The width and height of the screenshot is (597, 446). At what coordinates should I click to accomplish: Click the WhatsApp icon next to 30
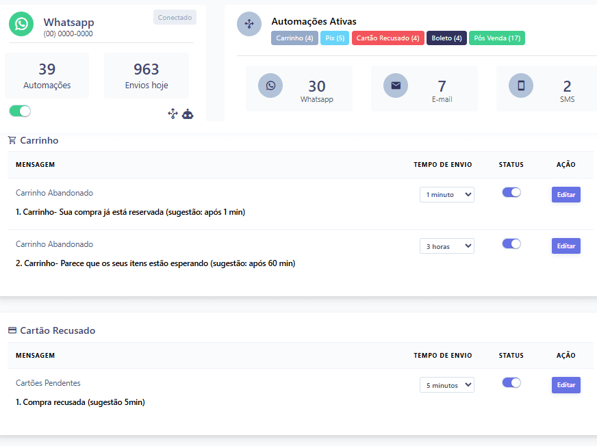(x=270, y=86)
